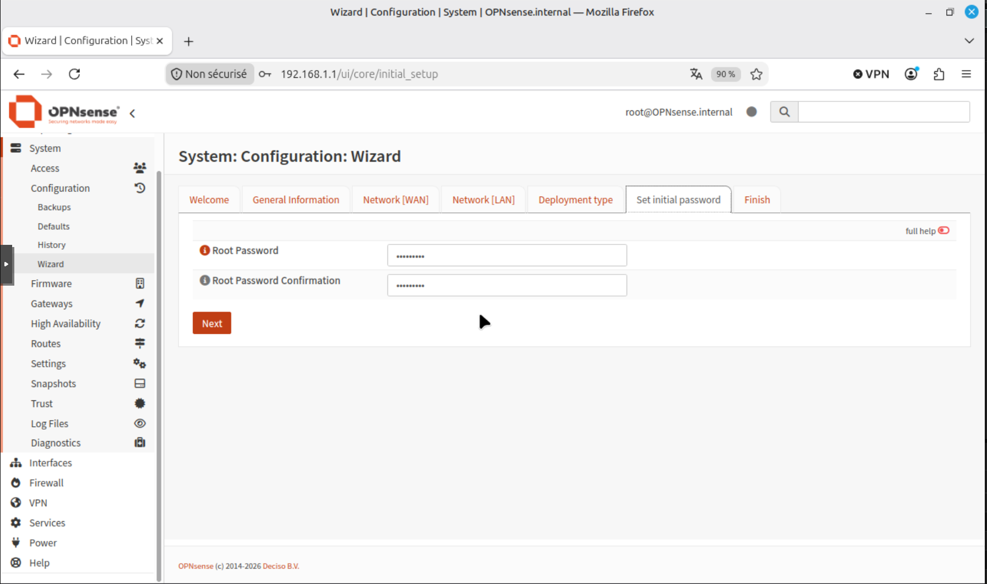Go back to previous page
The width and height of the screenshot is (987, 584).
tap(19, 74)
